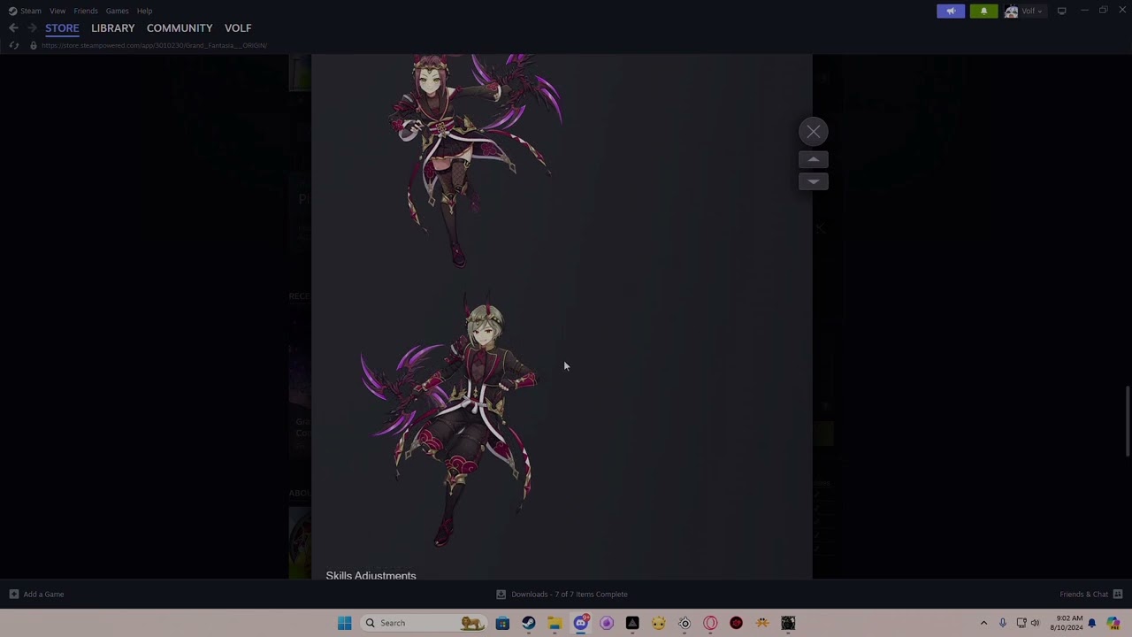Click Add a Game button
This screenshot has height=637, width=1132.
pos(37,595)
